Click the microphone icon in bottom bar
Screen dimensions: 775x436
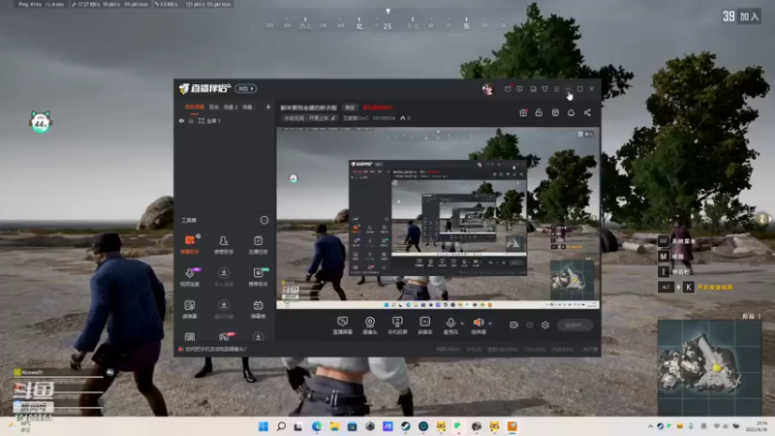450,323
